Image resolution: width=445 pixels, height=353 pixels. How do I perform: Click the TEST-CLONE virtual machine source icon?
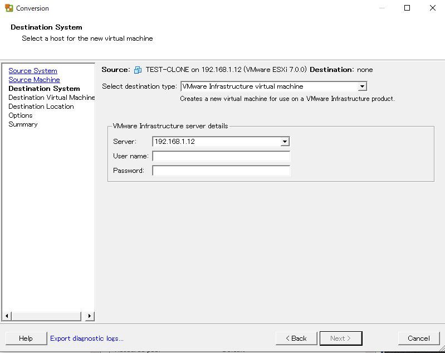[138, 70]
